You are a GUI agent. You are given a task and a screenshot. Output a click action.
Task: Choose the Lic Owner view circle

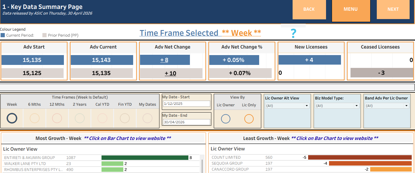[x=226, y=119]
